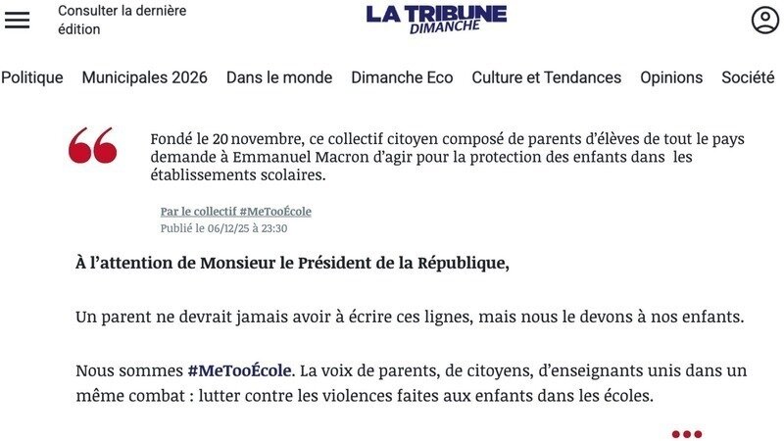784x441 pixels.
Task: Click the publication date "Publié le 06/12/25"
Action: (x=223, y=228)
